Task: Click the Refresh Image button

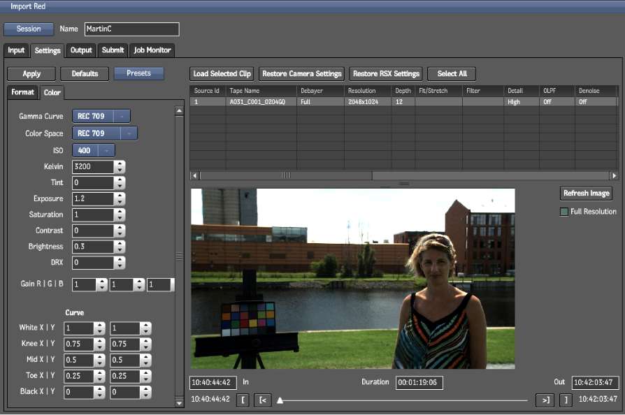Action: (586, 194)
